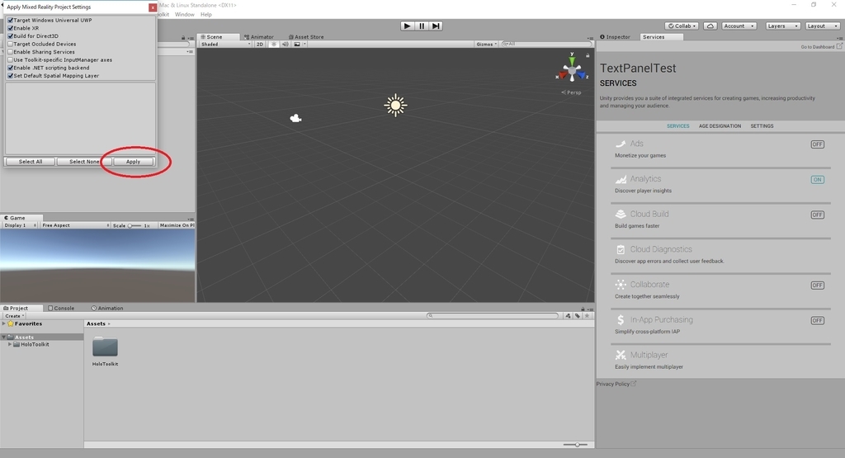The height and width of the screenshot is (458, 845).
Task: Select the camera gizmo in the scene
Action: coord(295,118)
